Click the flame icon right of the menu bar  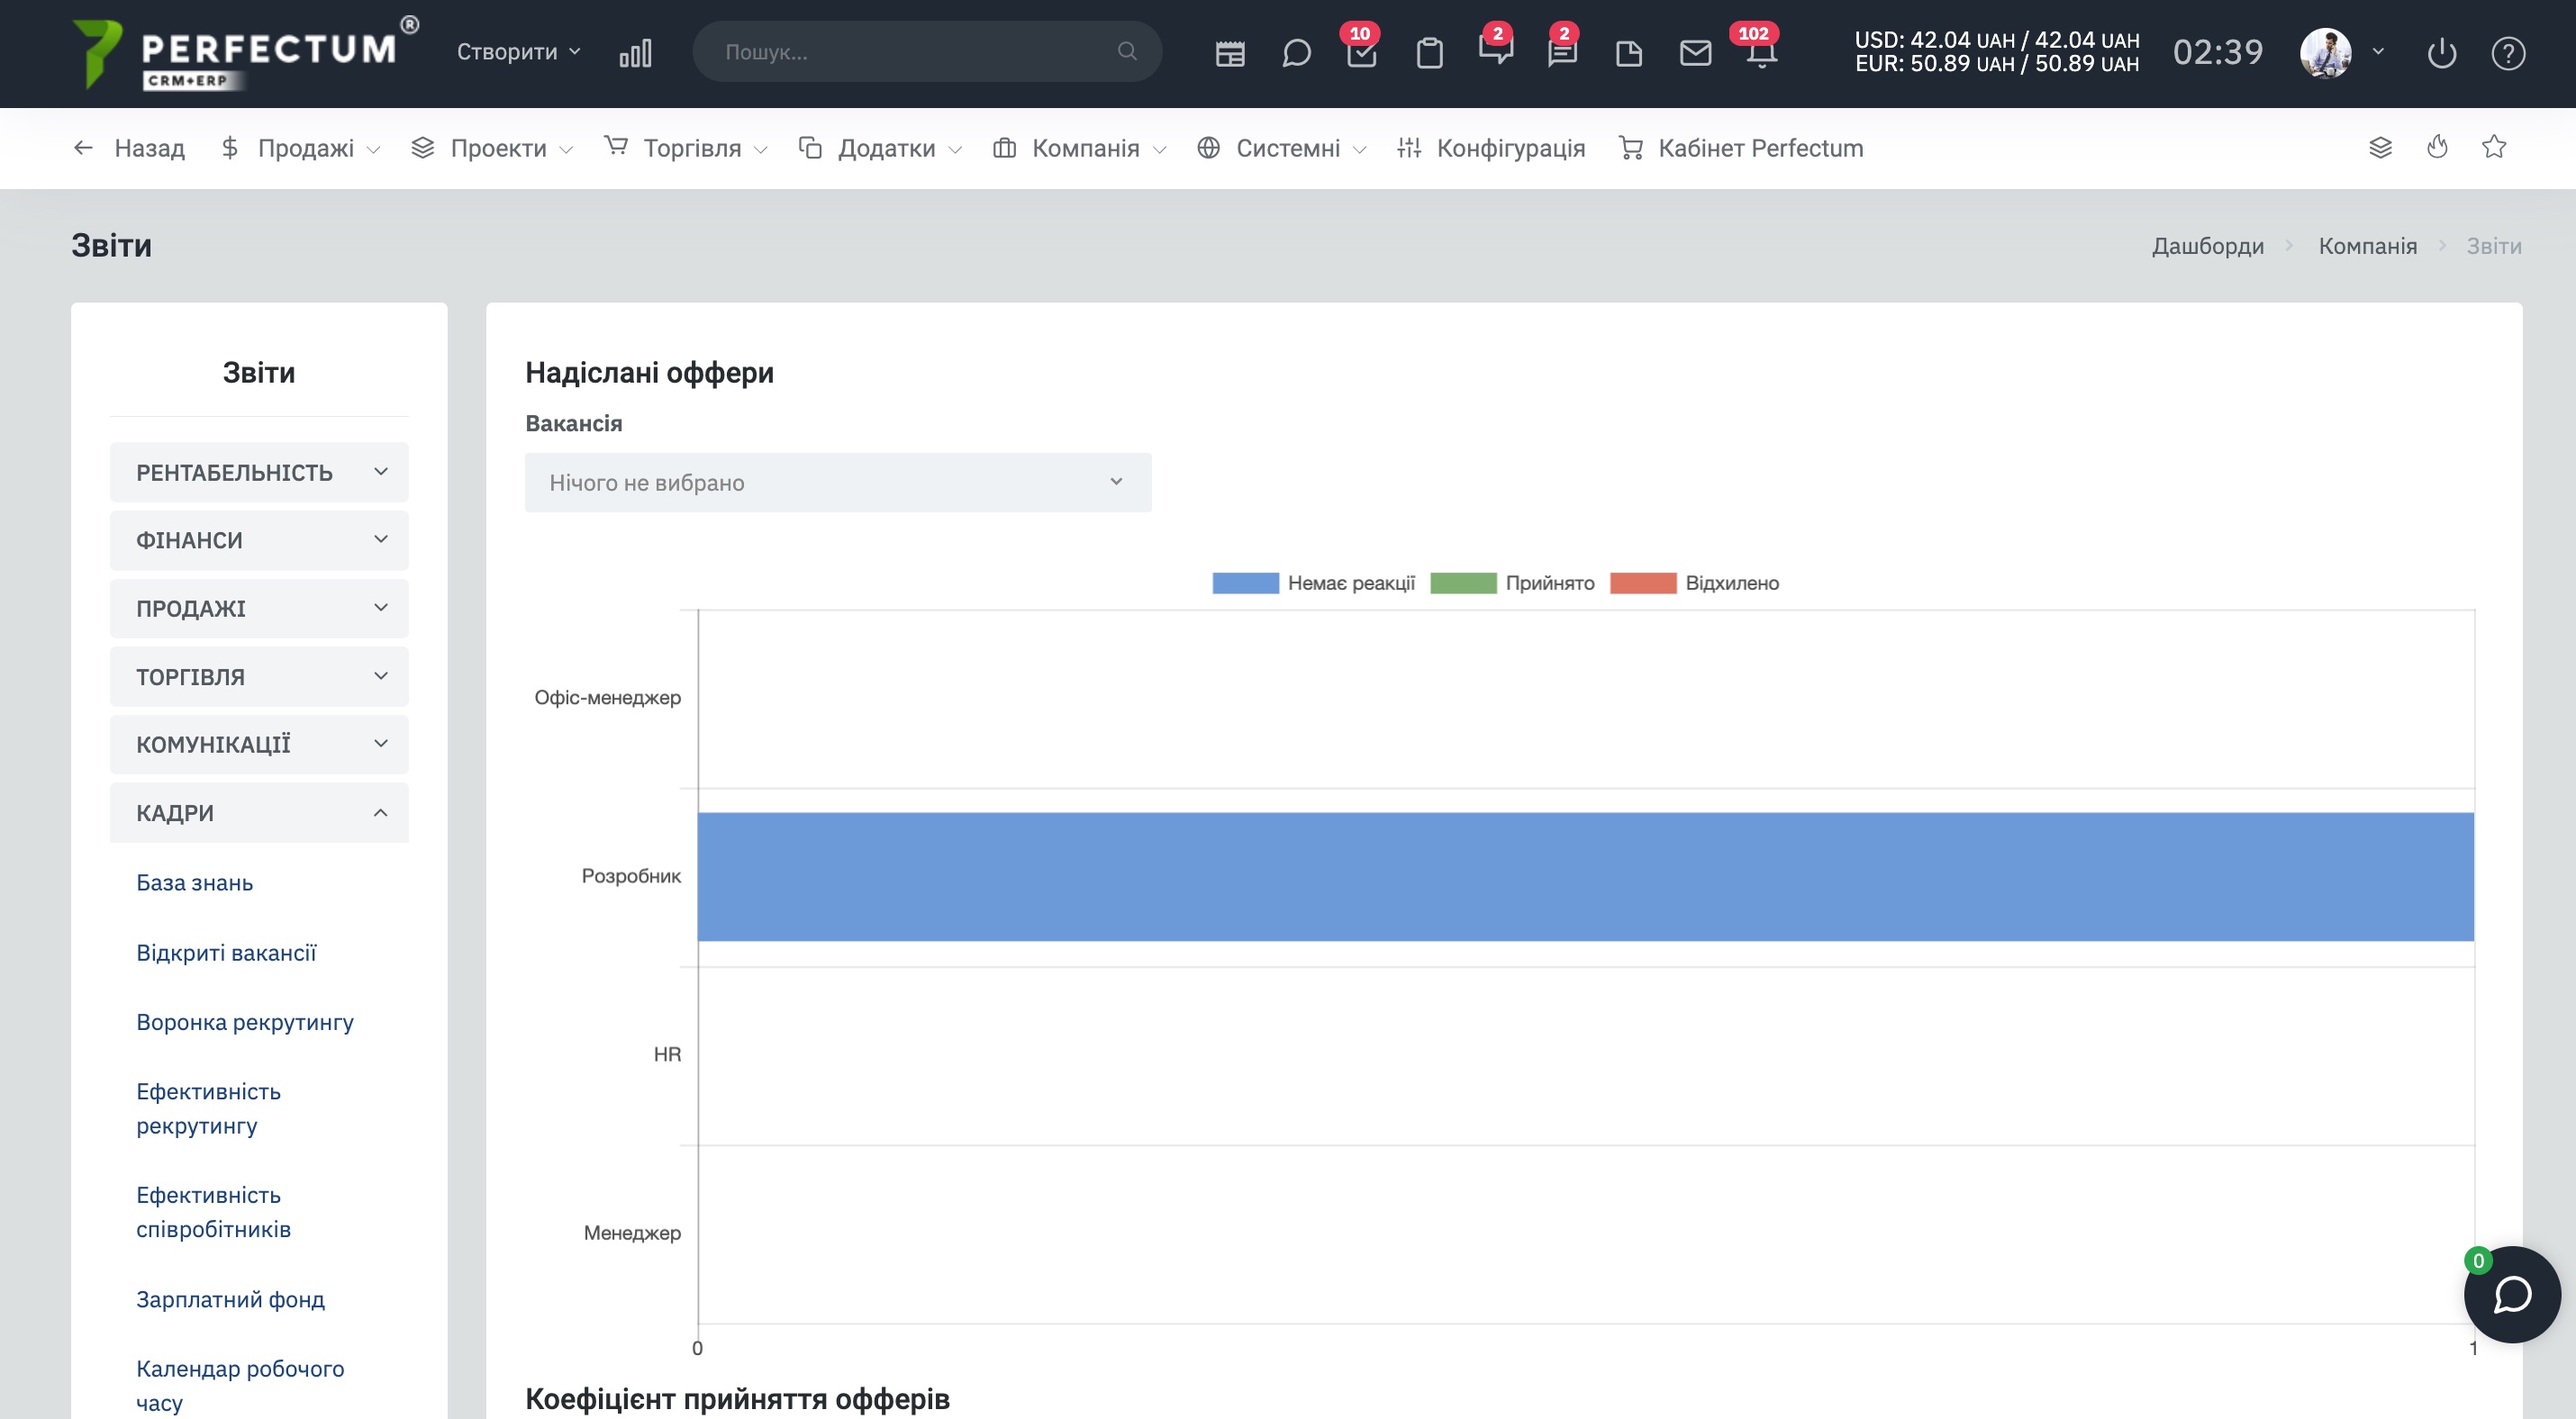tap(2438, 148)
